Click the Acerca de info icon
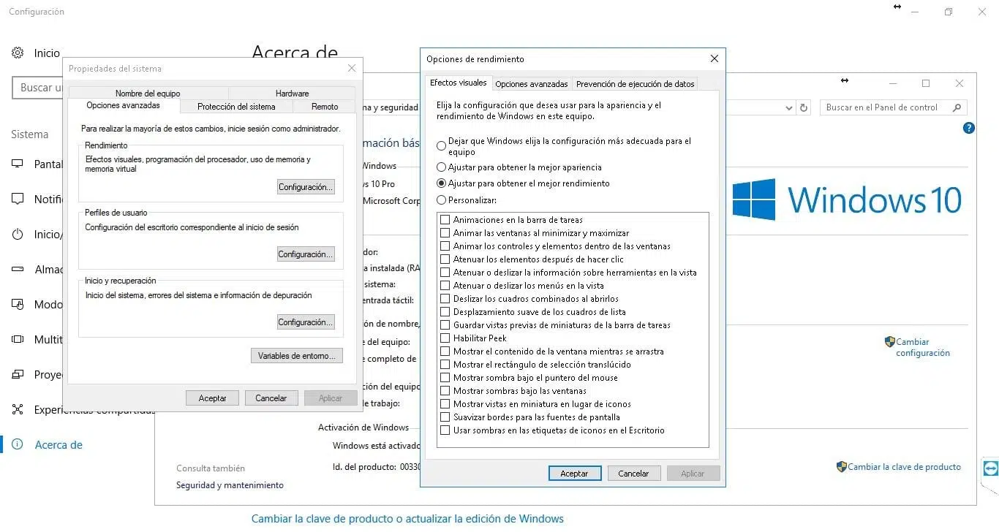Viewport: 999px width, 532px height. click(18, 444)
